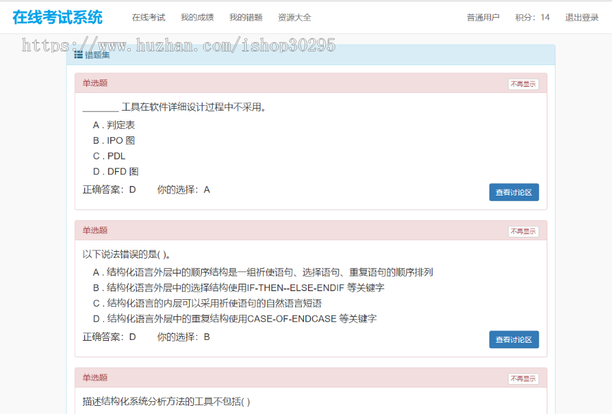612x414 pixels.
Task: Hide the third question with 不再显示
Action: 524,379
